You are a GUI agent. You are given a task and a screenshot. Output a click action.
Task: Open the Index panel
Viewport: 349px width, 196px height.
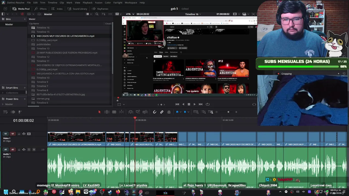(x=57, y=9)
